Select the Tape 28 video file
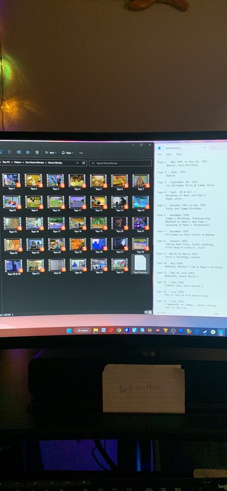The width and height of the screenshot is (227, 491). click(141, 244)
